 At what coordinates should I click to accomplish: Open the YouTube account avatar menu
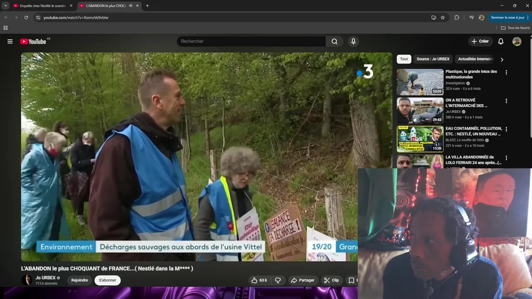517,41
